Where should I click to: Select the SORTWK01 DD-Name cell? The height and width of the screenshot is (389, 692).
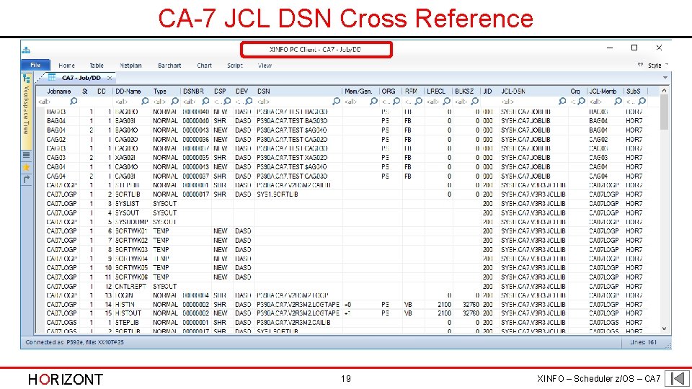(131, 231)
